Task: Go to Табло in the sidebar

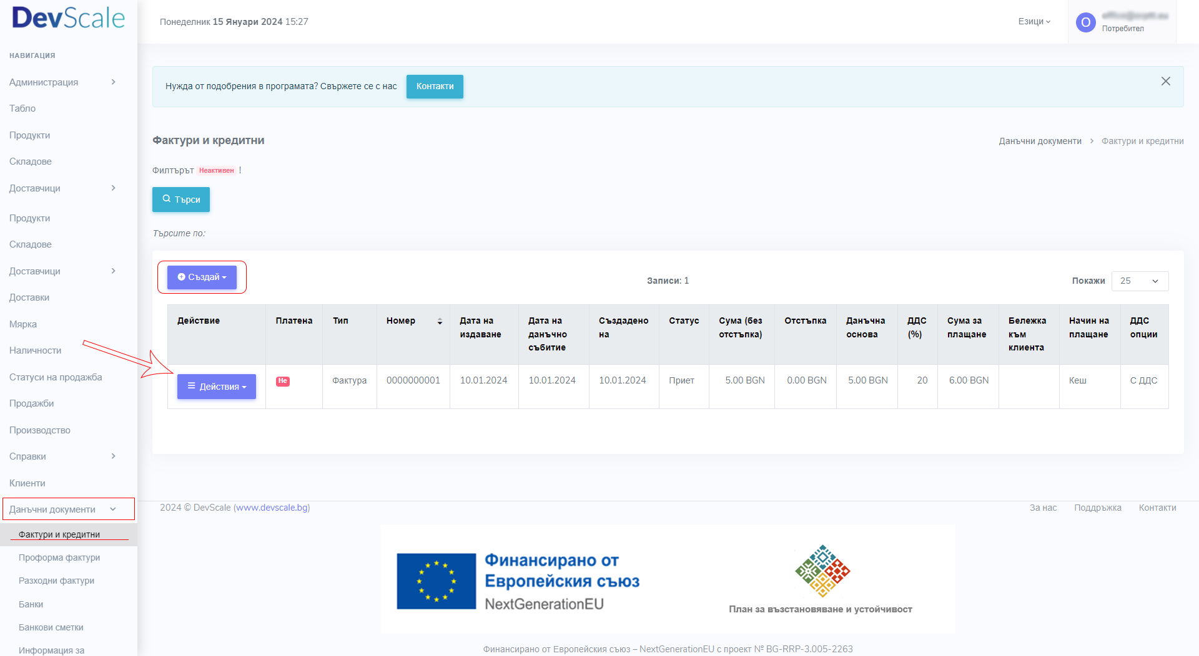Action: (22, 109)
